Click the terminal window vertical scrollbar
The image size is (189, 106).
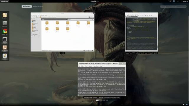(x=126, y=82)
